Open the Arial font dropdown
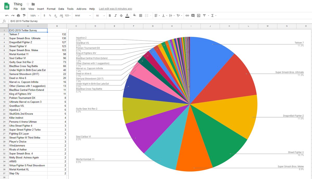 (x=83, y=16)
